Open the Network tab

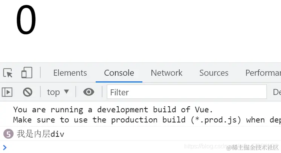click(166, 73)
